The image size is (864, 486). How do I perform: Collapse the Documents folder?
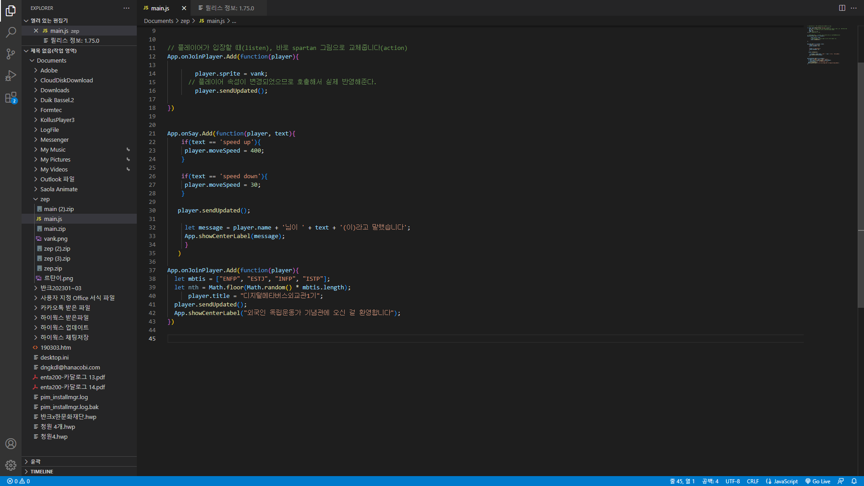pyautogui.click(x=79, y=61)
